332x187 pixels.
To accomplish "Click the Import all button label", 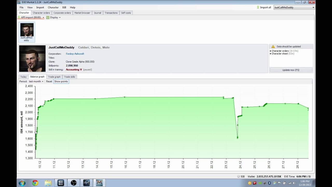I will [x=266, y=7].
